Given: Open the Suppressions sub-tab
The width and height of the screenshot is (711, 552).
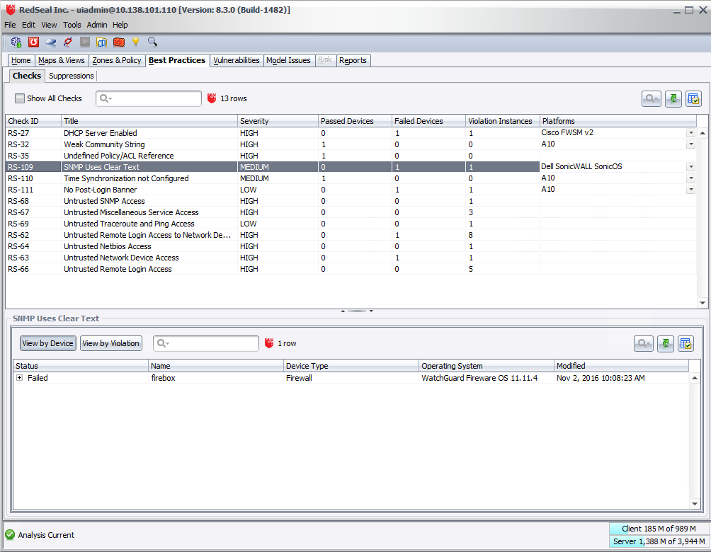Looking at the screenshot, I should 71,76.
